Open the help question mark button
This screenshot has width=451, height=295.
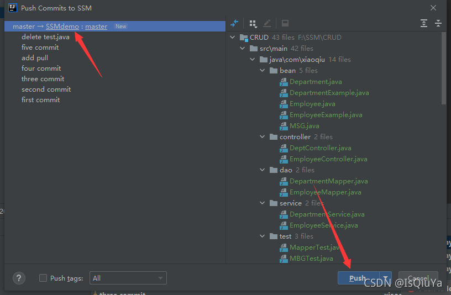point(19,278)
